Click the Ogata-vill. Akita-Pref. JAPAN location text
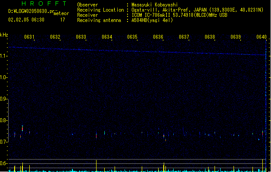271x172 pixels. click(197, 10)
